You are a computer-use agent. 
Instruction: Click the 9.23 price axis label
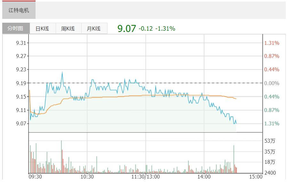click(21, 70)
